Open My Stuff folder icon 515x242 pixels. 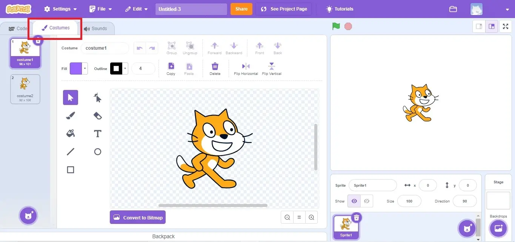point(453,9)
